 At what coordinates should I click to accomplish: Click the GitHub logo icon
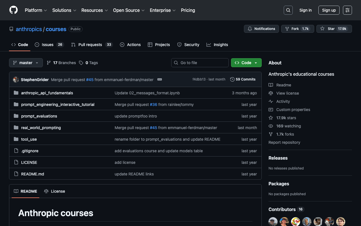[x=14, y=10]
